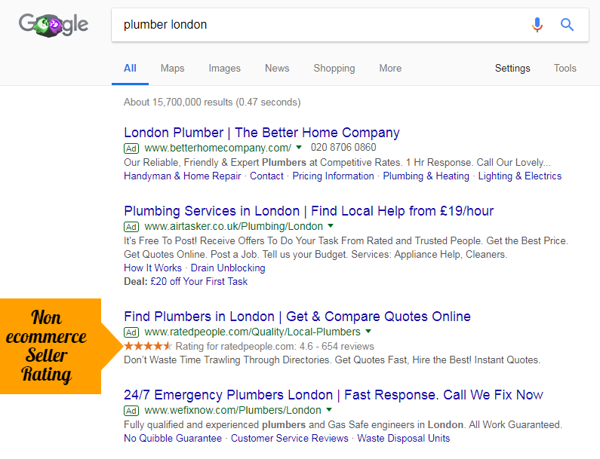
Task: Open the 'Plumbing & Heating' sitelink
Action: [426, 176]
